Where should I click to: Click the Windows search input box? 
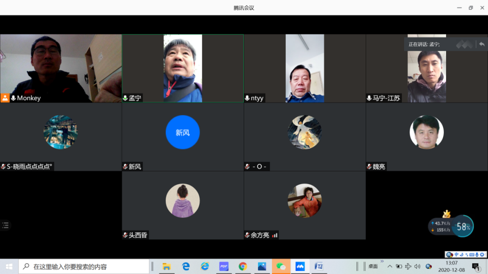pyautogui.click(x=85, y=266)
